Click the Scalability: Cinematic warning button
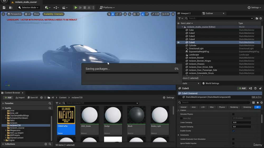 [x=54, y=14]
